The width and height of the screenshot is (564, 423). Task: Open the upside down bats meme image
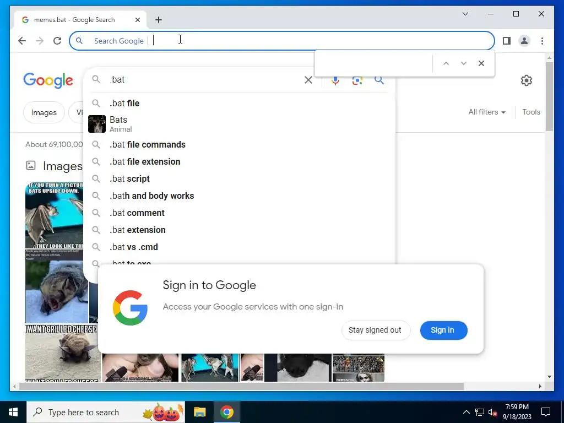coord(54,215)
